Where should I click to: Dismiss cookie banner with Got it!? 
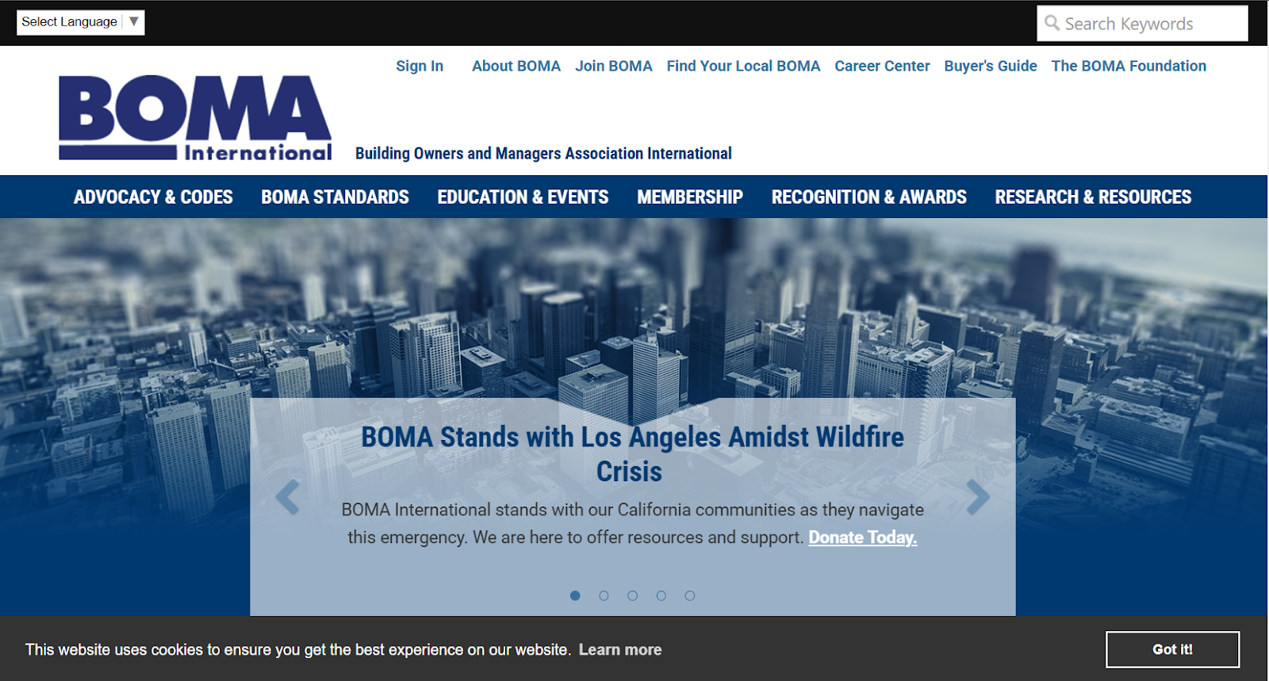tap(1172, 649)
